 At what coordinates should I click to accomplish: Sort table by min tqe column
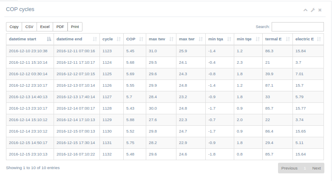tap(248, 39)
